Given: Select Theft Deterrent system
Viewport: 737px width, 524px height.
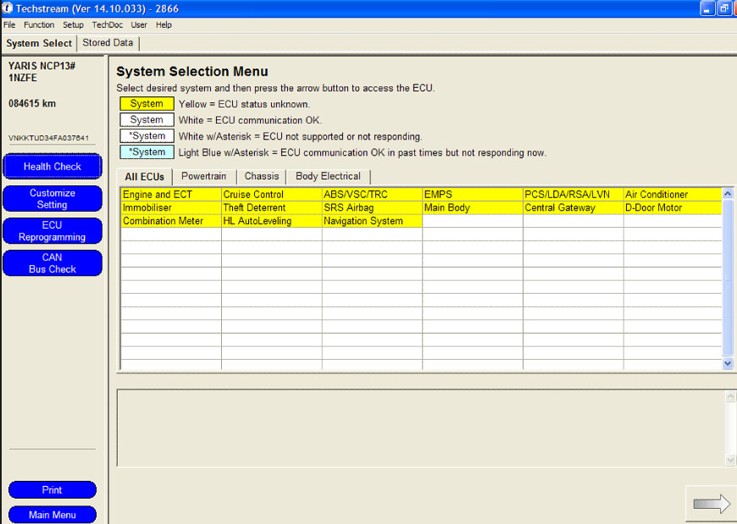Looking at the screenshot, I should click(272, 207).
